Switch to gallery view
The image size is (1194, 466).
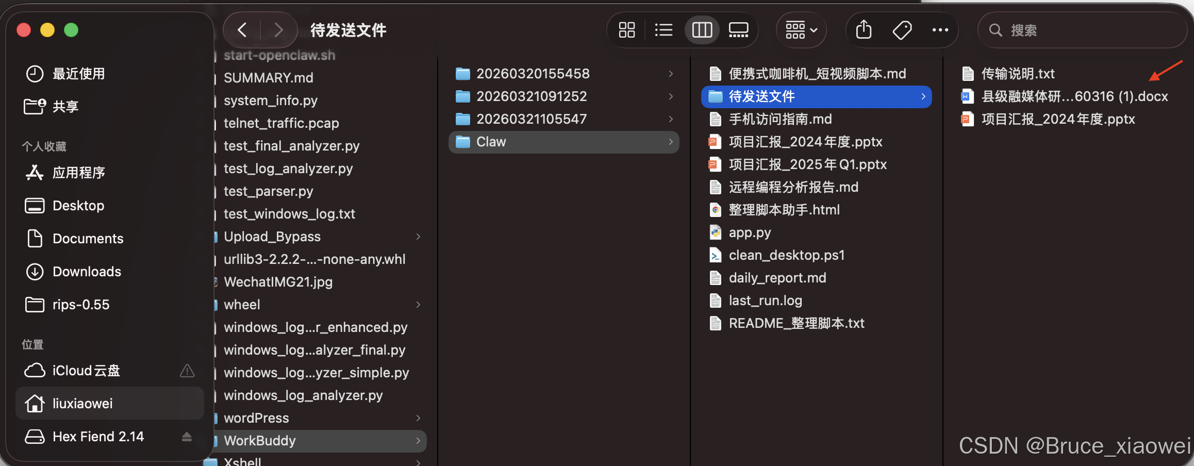[x=738, y=30]
